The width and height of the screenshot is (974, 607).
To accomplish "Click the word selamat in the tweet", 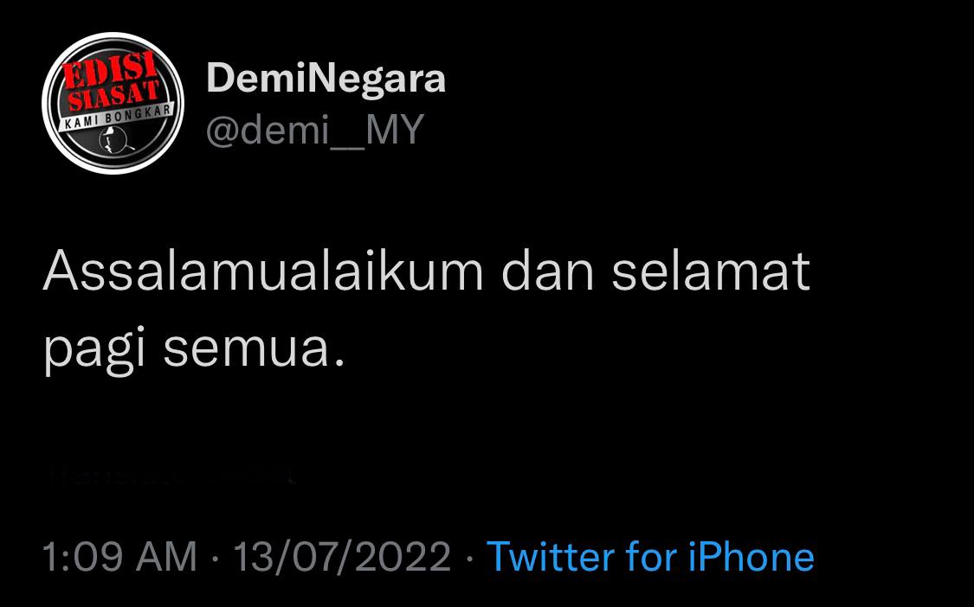I will 712,272.
